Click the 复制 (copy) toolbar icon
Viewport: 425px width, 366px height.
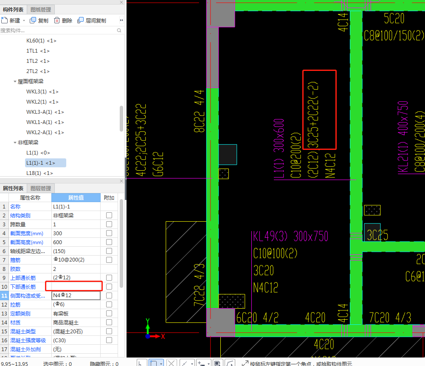(x=33, y=20)
